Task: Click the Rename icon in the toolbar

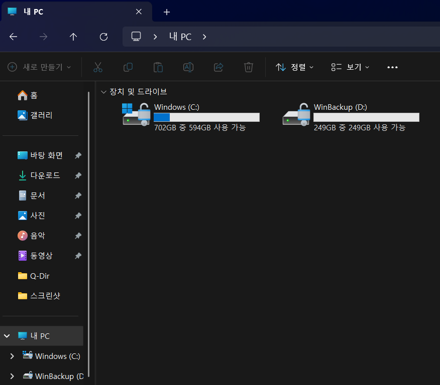Action: (x=188, y=67)
